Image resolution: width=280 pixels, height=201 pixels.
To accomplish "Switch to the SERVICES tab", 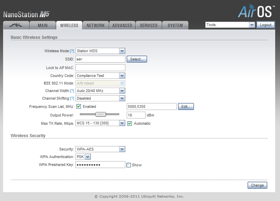I will (x=149, y=25).
